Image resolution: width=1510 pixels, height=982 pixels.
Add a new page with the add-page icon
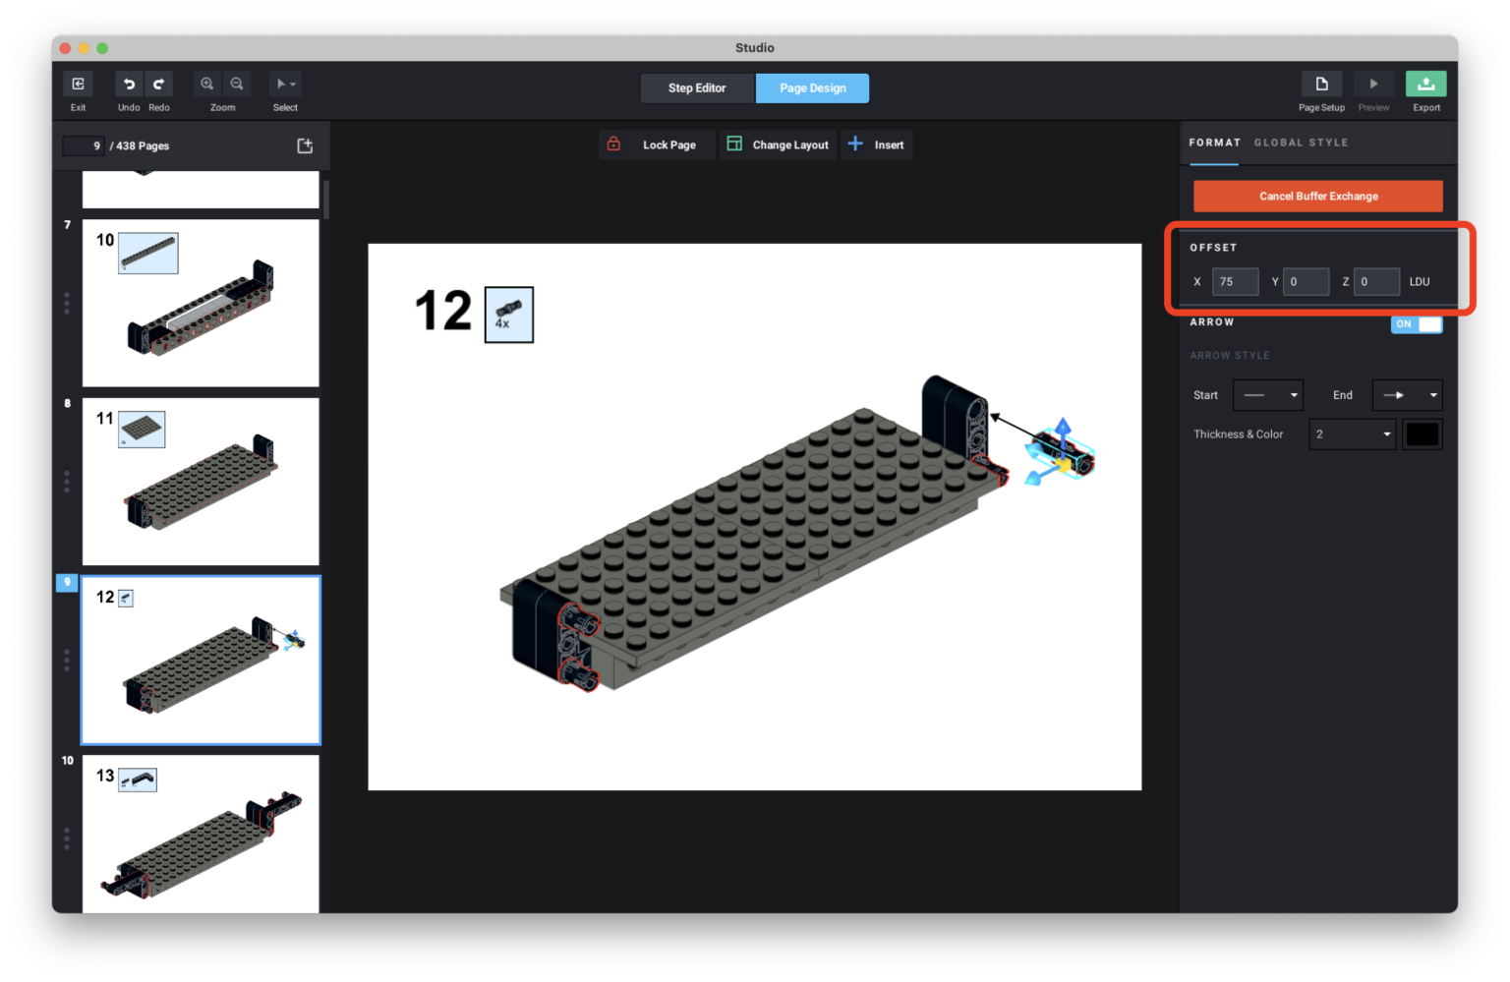click(305, 145)
